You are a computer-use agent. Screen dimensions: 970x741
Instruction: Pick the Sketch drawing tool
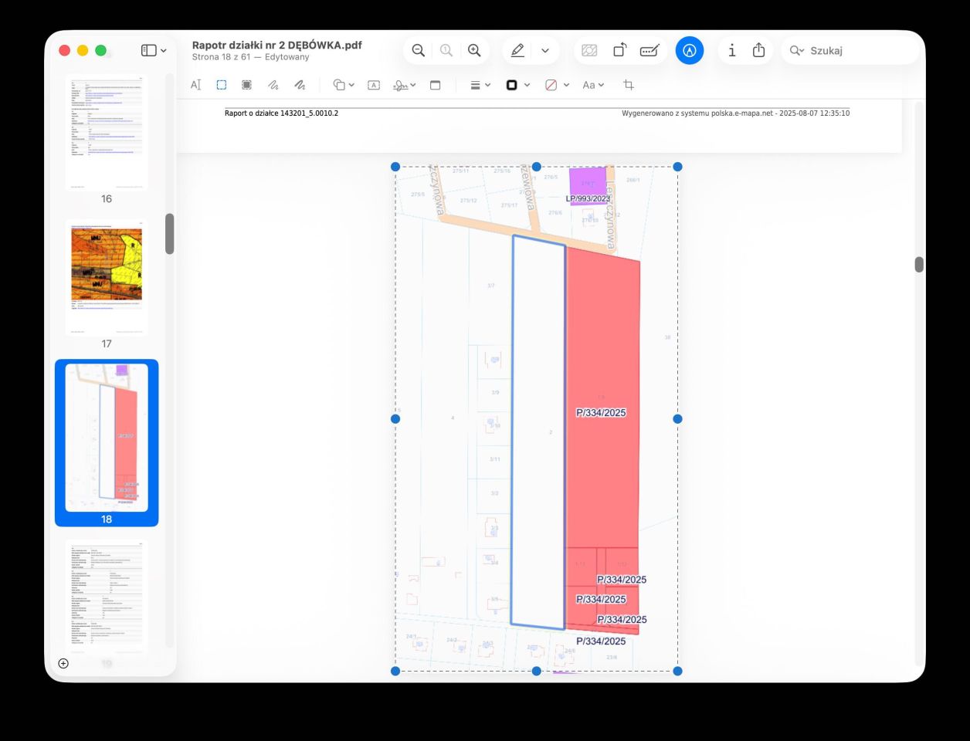pyautogui.click(x=273, y=85)
